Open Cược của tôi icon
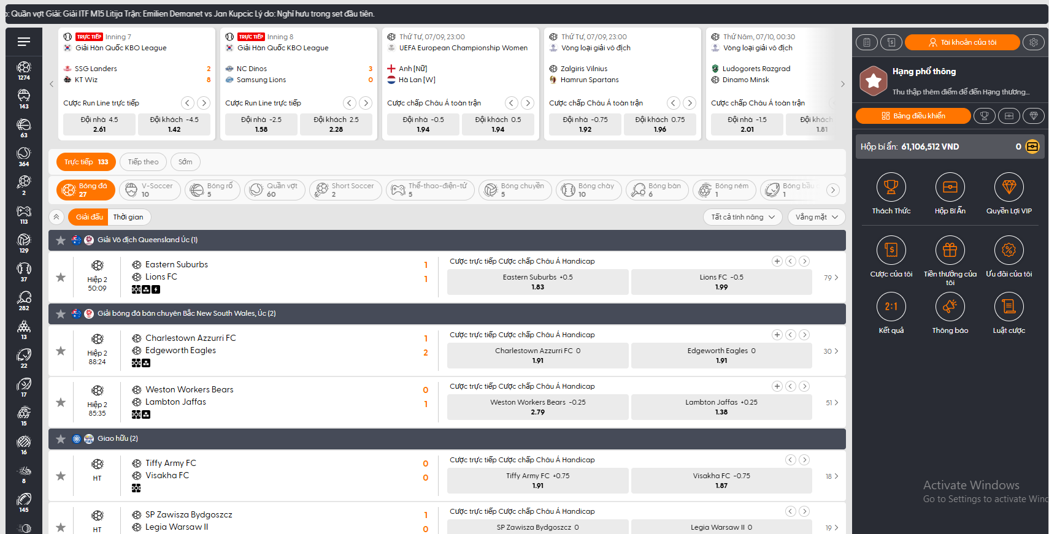 tap(891, 251)
